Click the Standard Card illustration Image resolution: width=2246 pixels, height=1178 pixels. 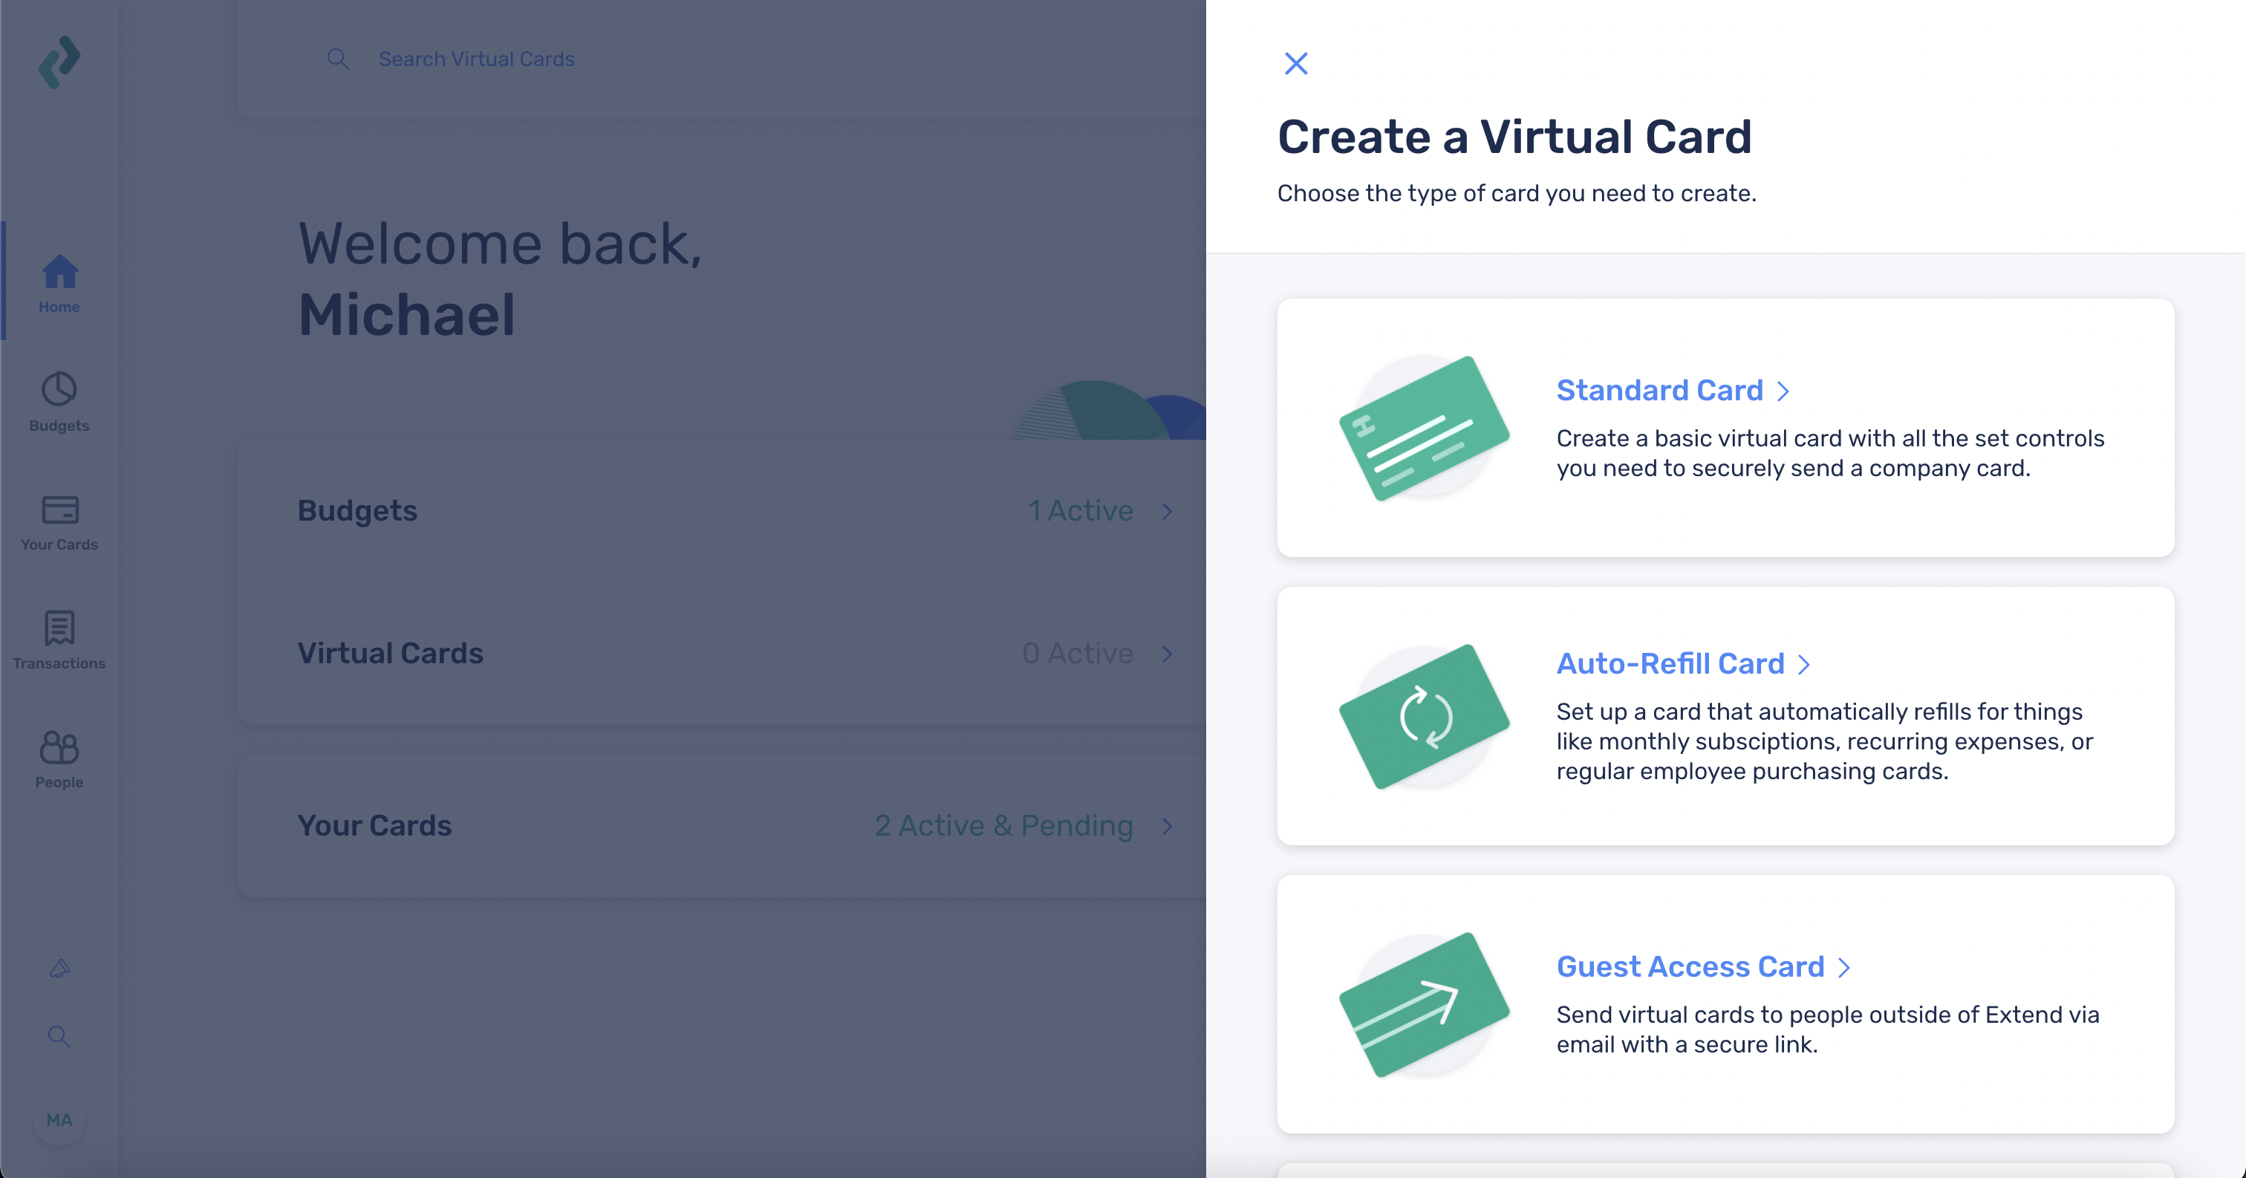1424,428
